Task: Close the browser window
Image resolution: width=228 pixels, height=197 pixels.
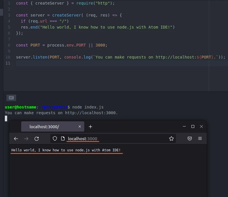Action: click(x=201, y=126)
